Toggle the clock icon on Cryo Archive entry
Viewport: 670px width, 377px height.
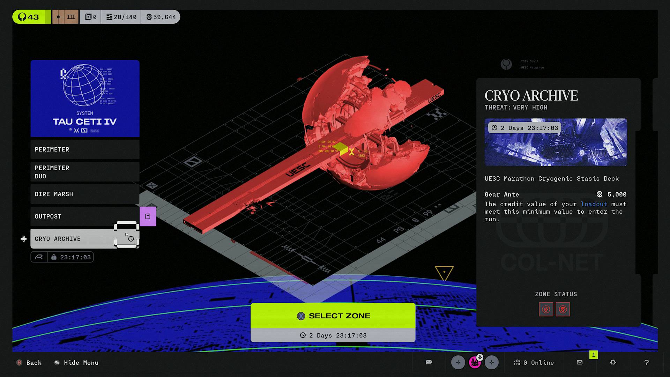point(131,239)
